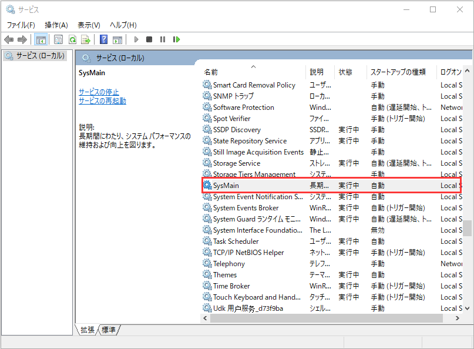Restart the service using the restart icon
Screen dimensions: 474x349
(x=176, y=39)
